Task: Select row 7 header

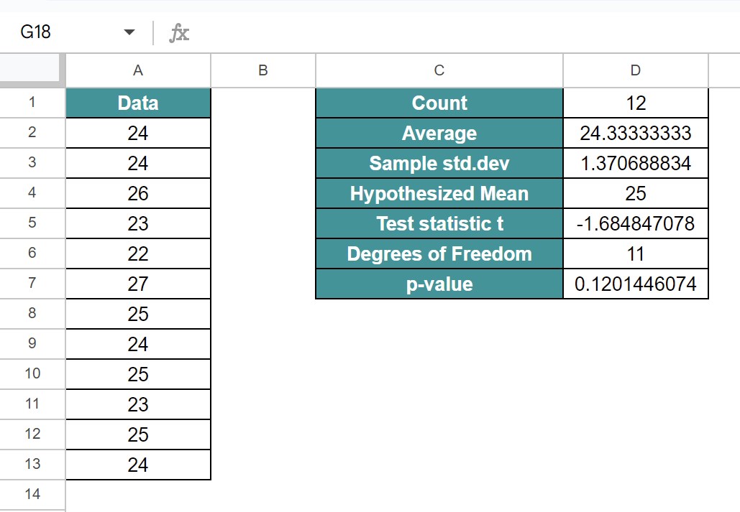Action: 32,284
